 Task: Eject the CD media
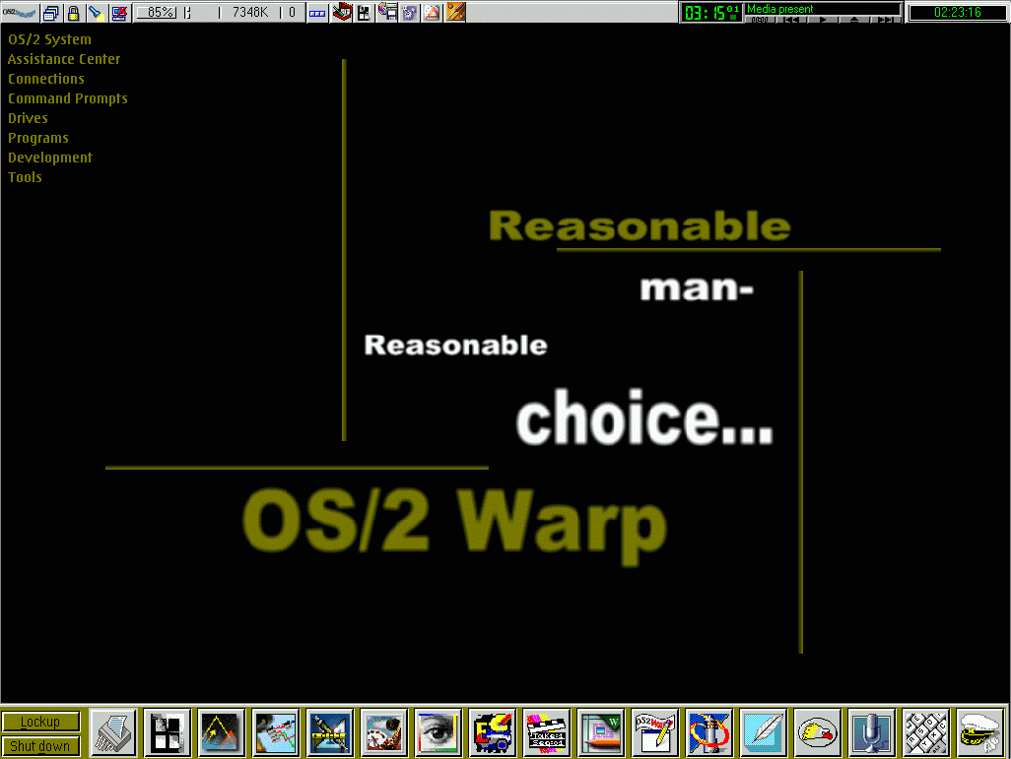pos(854,20)
